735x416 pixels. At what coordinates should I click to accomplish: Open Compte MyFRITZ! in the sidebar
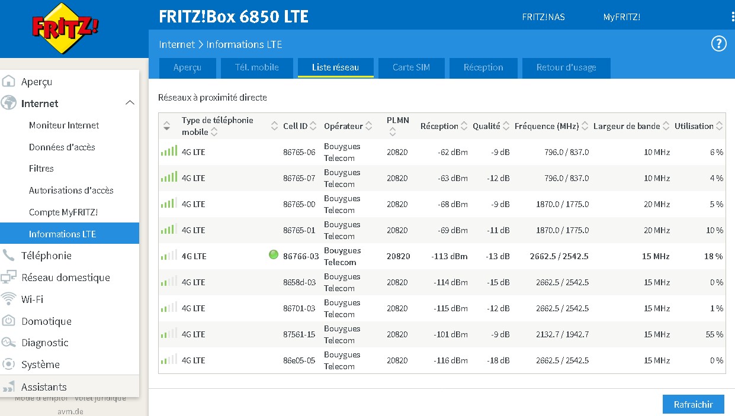click(63, 212)
